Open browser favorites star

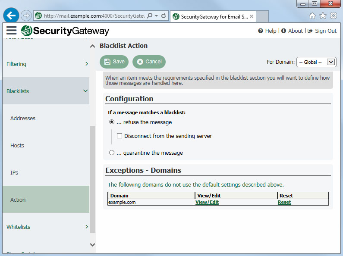point(323,16)
